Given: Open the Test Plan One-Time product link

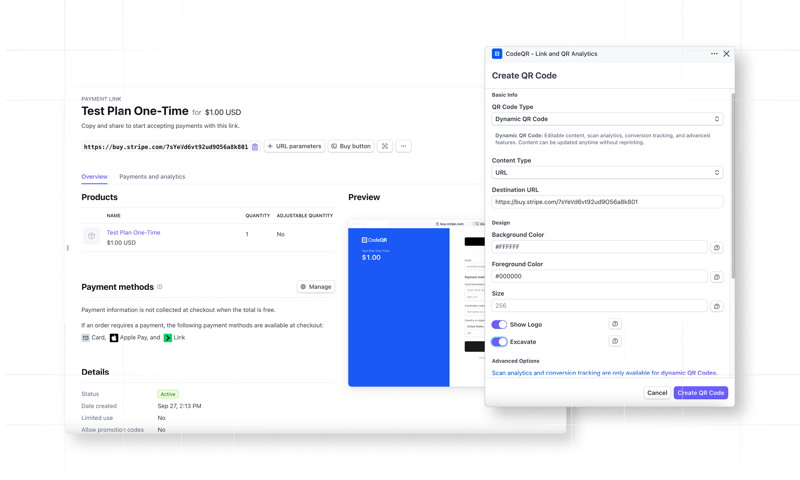Looking at the screenshot, I should pyautogui.click(x=133, y=232).
